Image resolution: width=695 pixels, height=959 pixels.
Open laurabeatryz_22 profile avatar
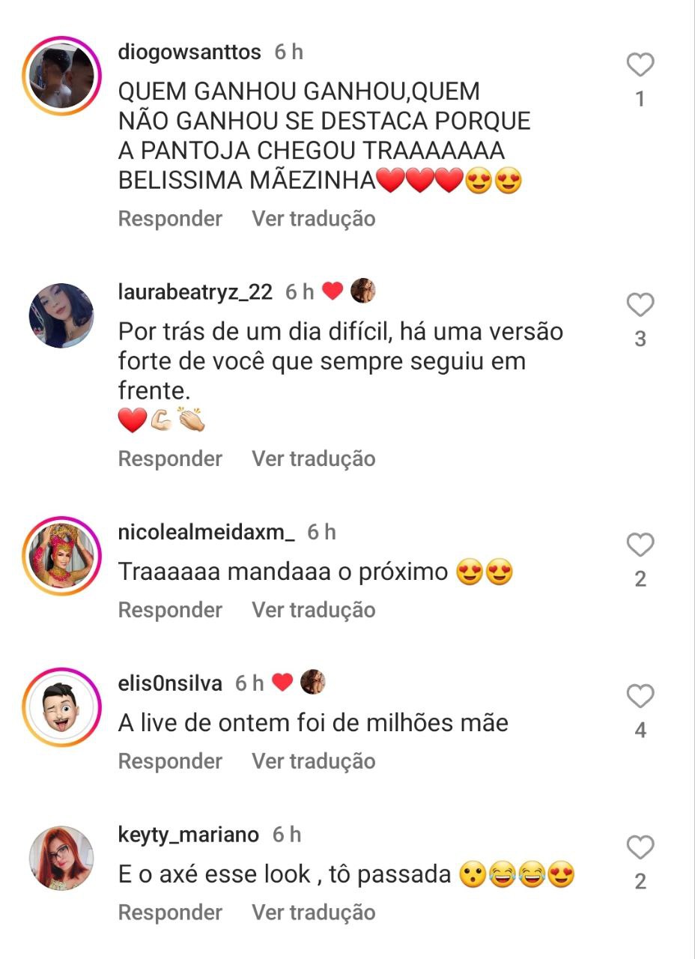[x=61, y=315]
